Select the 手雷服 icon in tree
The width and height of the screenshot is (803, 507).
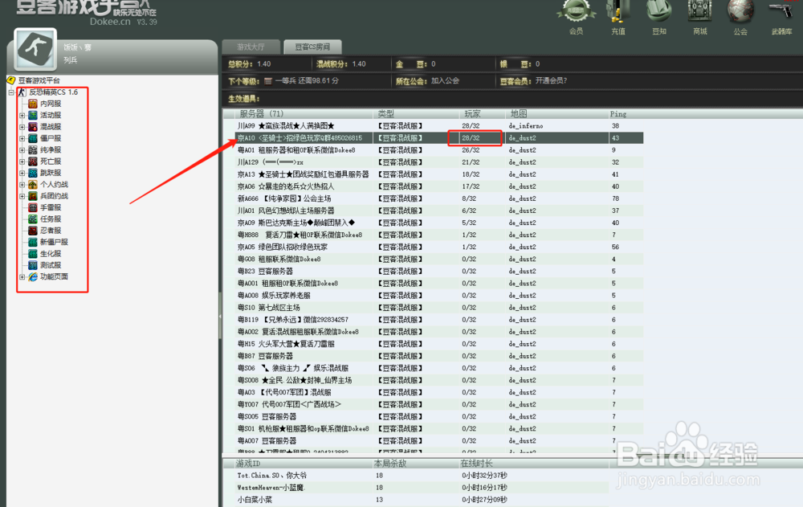[x=33, y=207]
